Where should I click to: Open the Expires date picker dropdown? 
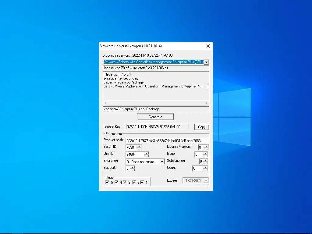tap(206, 181)
